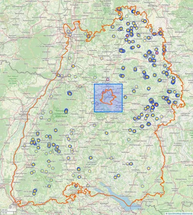Open the marker above Baden-Baden near Gaggenau
Screen dimensions: 193x215
[x=51, y=96]
